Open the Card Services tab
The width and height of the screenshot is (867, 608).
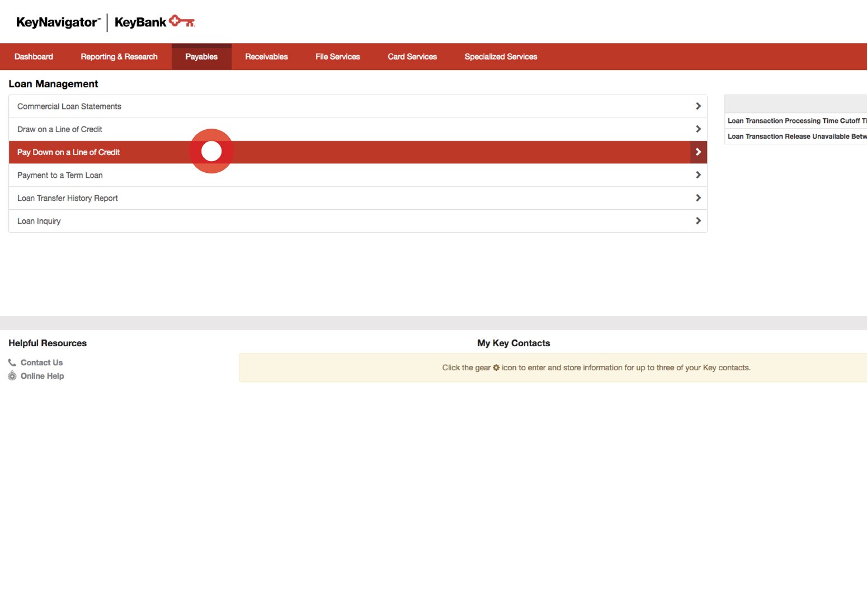click(x=412, y=56)
